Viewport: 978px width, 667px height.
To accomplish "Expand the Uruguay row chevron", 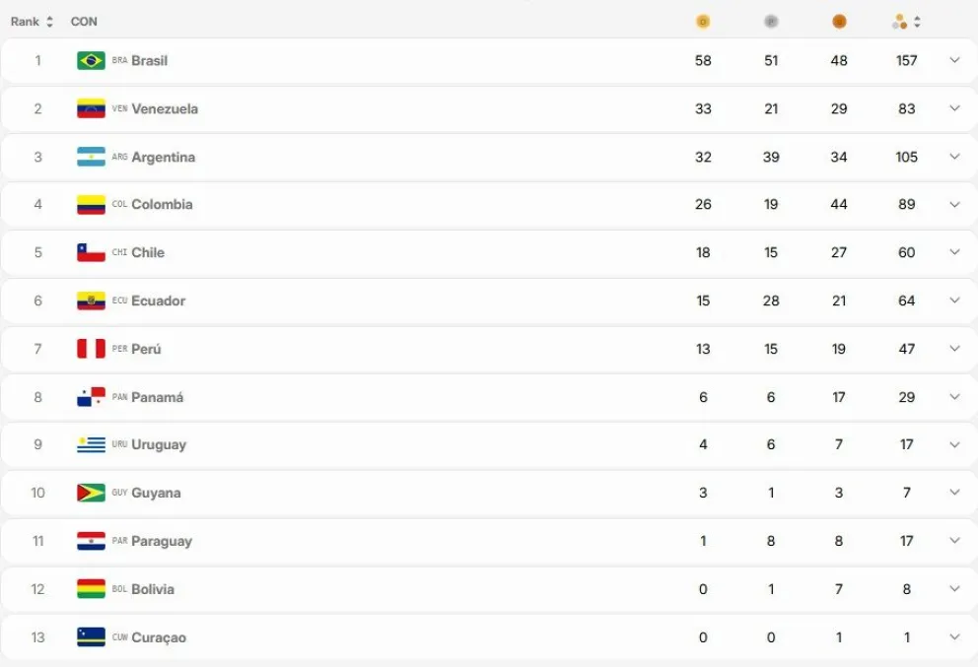I will [954, 444].
